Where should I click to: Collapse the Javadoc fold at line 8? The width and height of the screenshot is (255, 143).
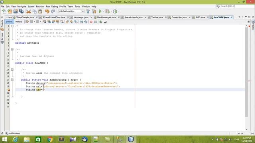(x=12, y=49)
